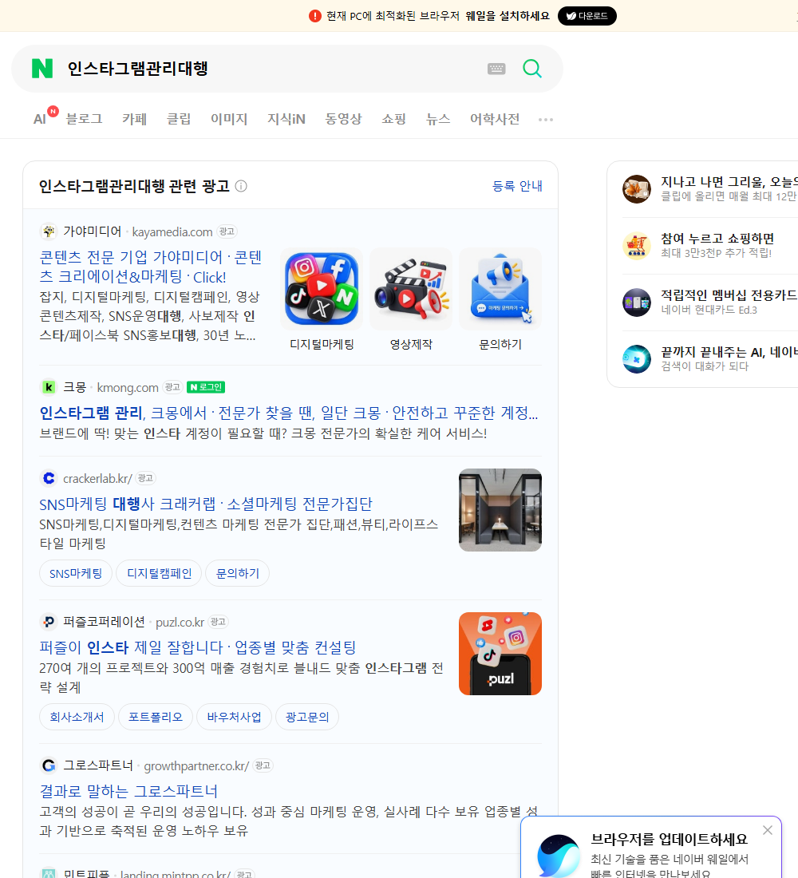Click the 검색이 대화가 되다 text
This screenshot has height=878, width=798.
point(705,366)
